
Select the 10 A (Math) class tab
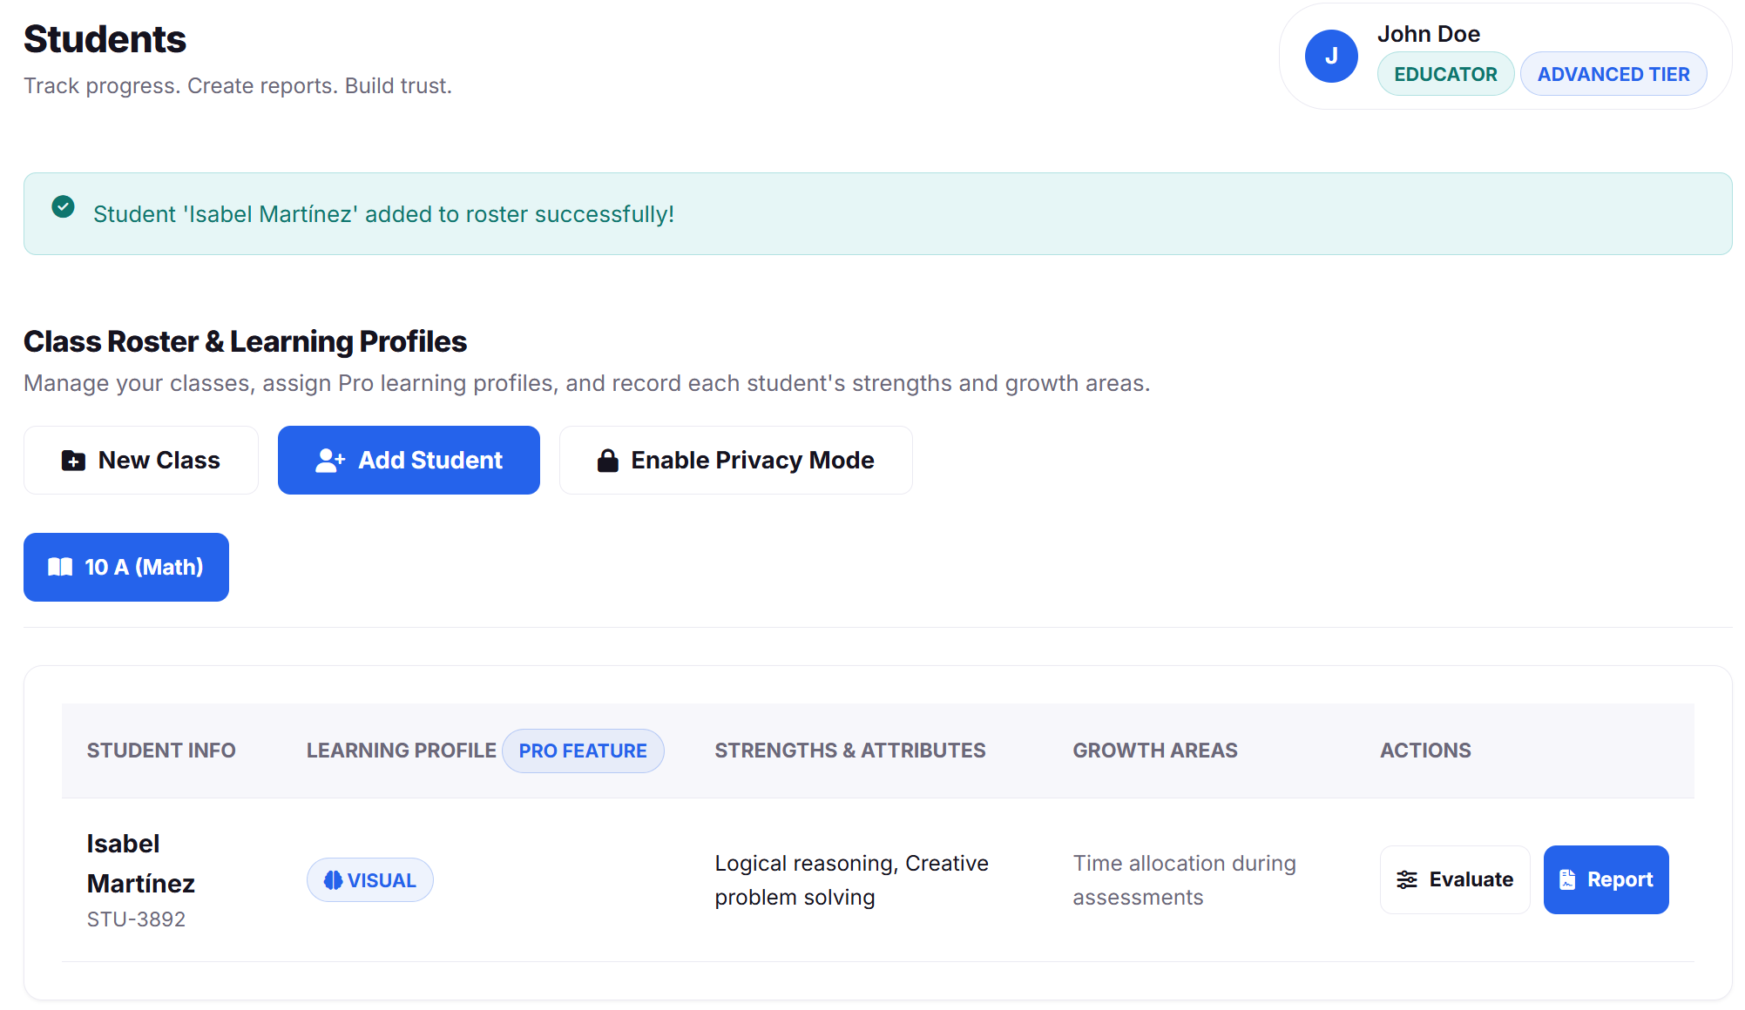(x=126, y=568)
